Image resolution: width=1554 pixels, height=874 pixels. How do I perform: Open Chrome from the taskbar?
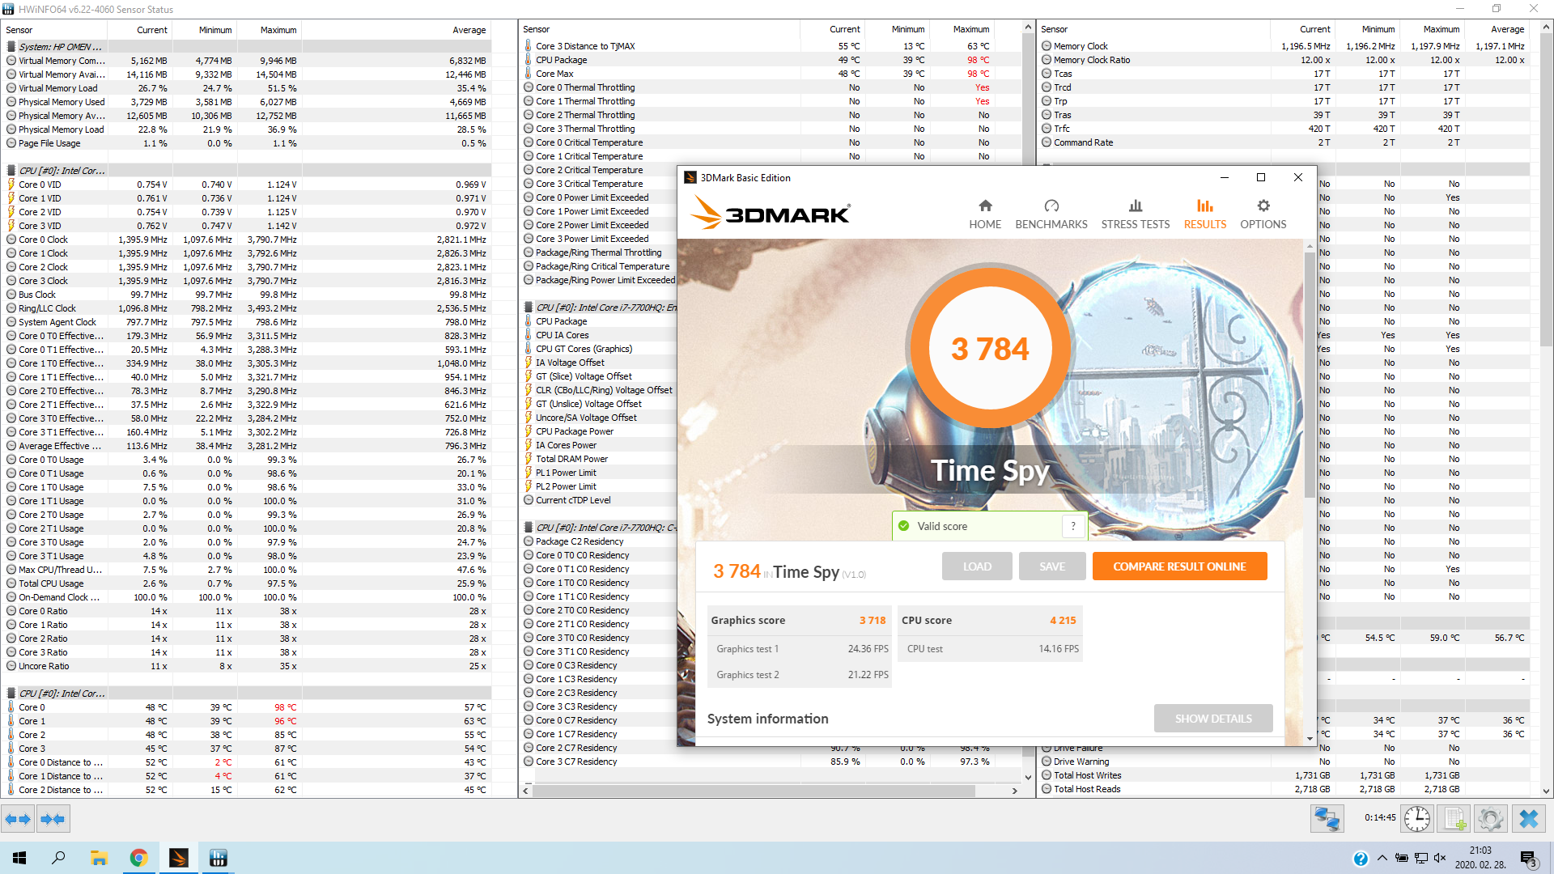click(139, 858)
